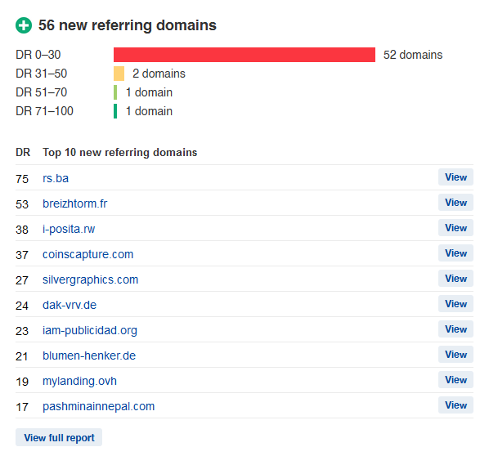Open the coinscapture.com link

click(88, 254)
